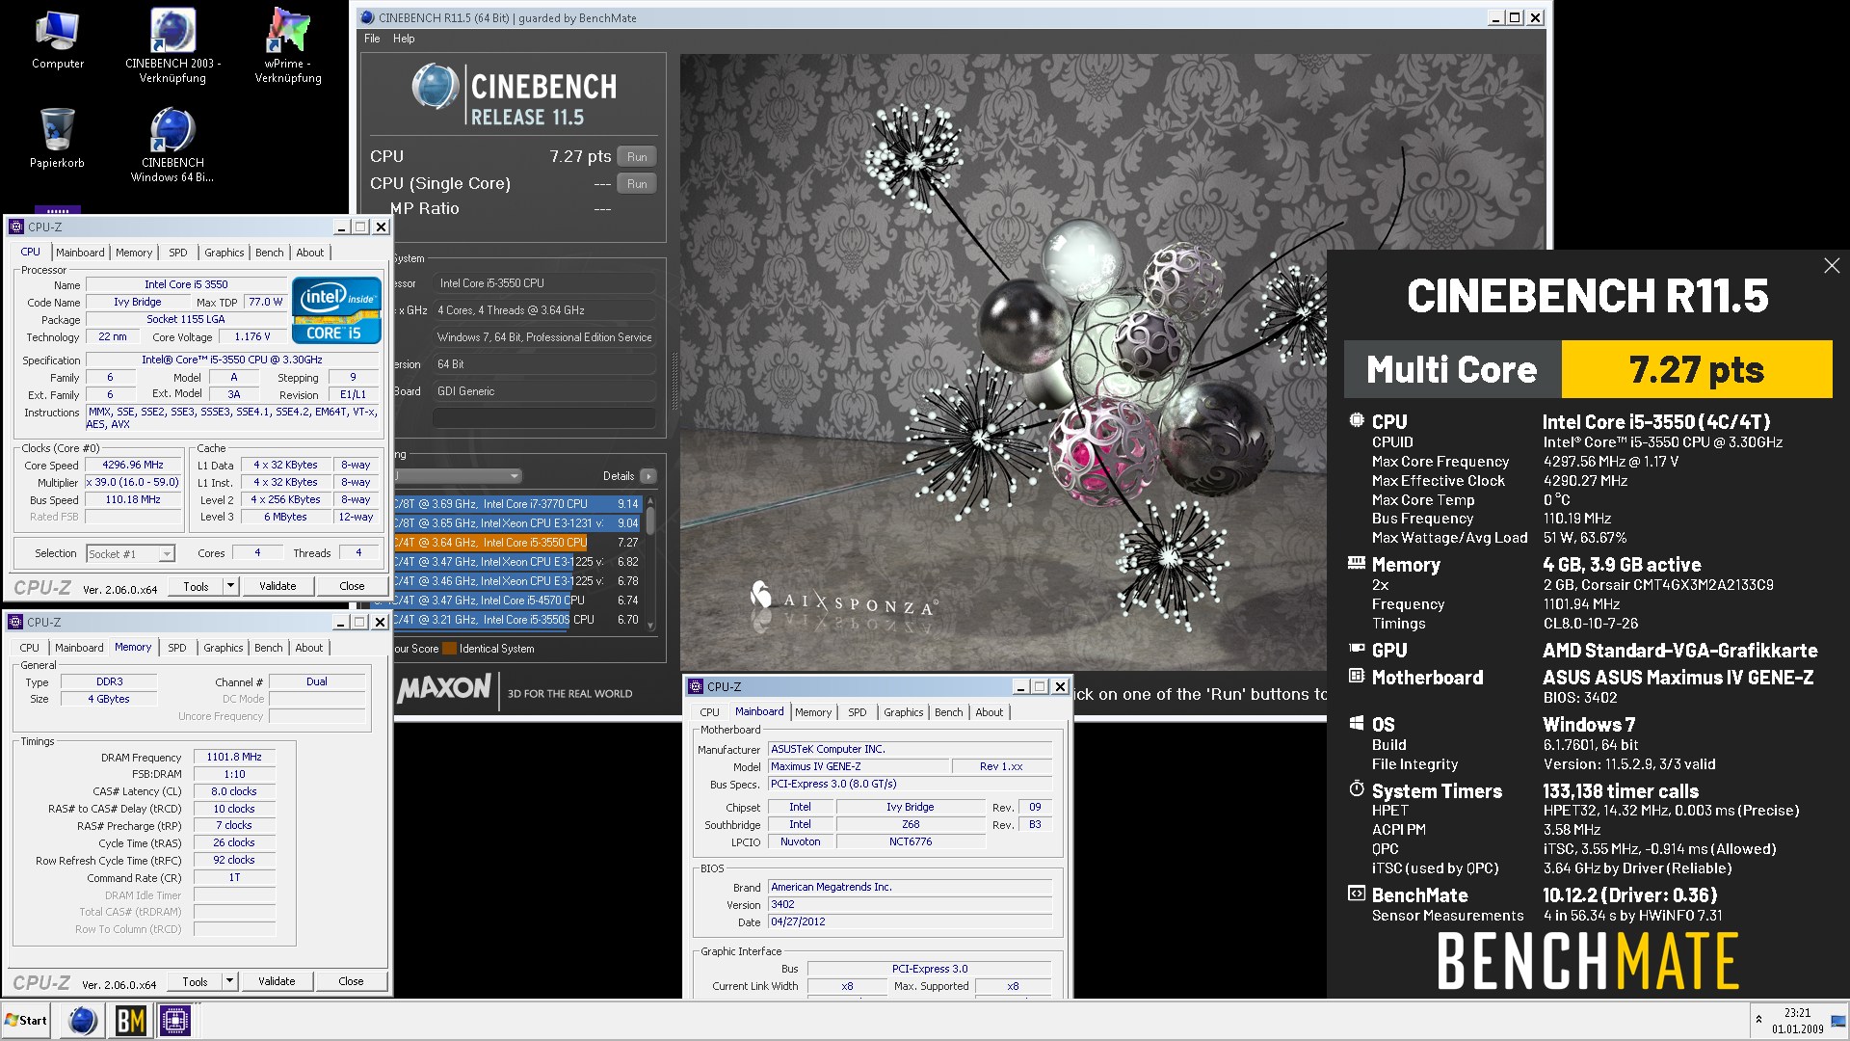Open About tab in top CPU-Z window
The image size is (1850, 1041).
[310, 253]
